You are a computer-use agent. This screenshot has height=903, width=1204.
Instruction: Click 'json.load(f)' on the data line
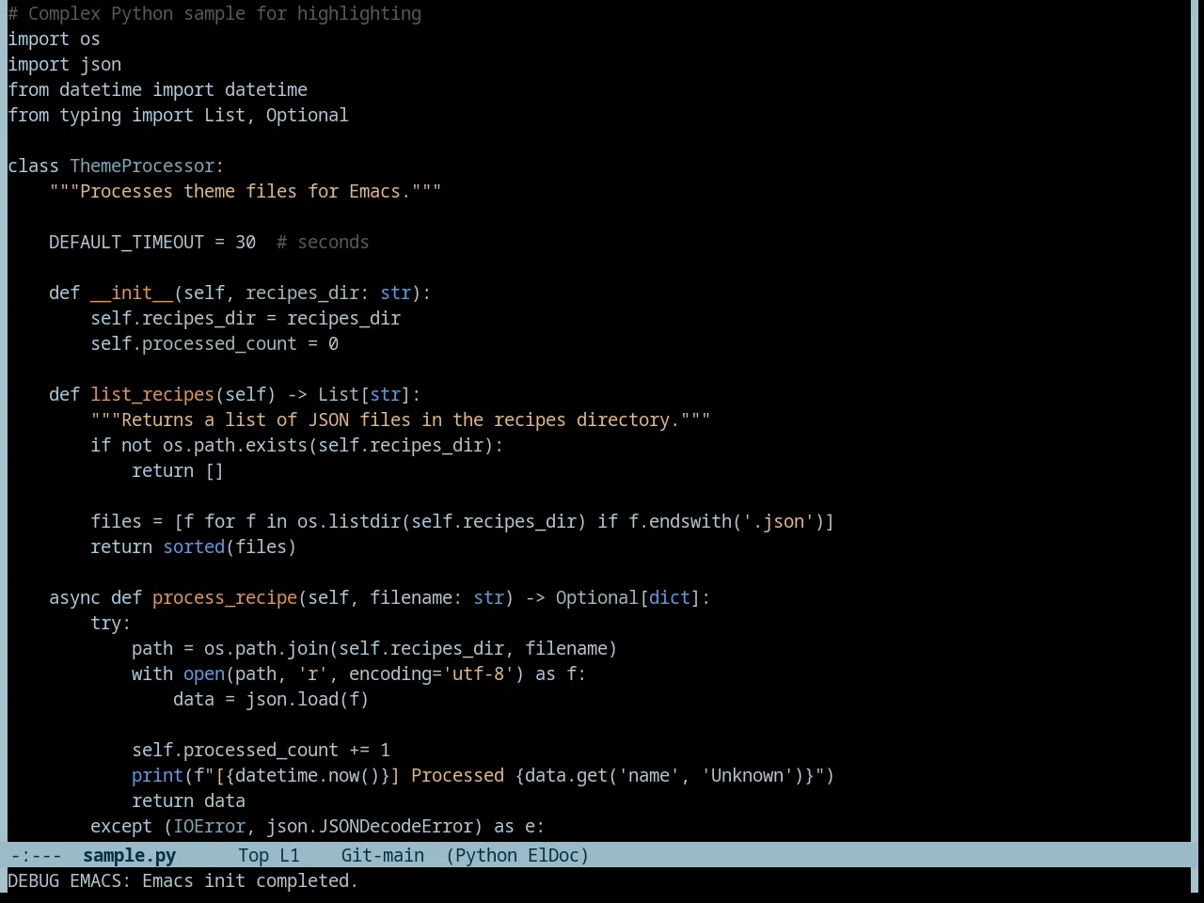[308, 699]
